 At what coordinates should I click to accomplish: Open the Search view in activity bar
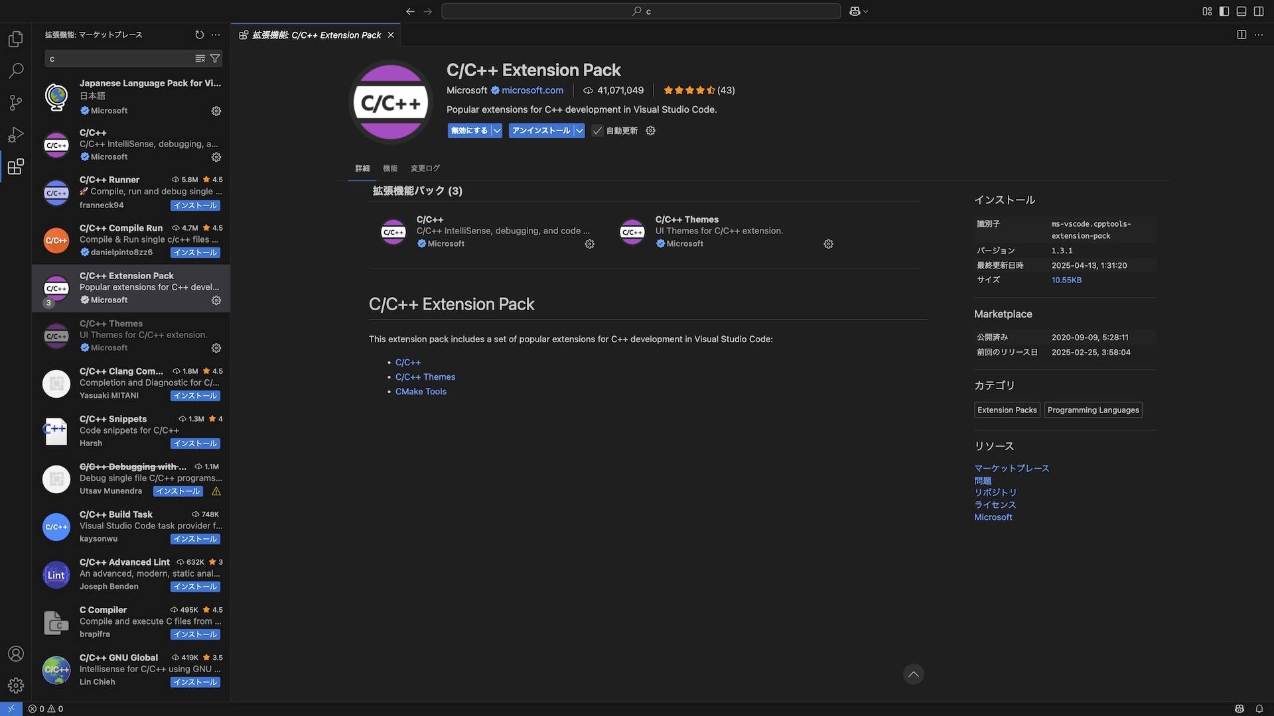(x=16, y=70)
